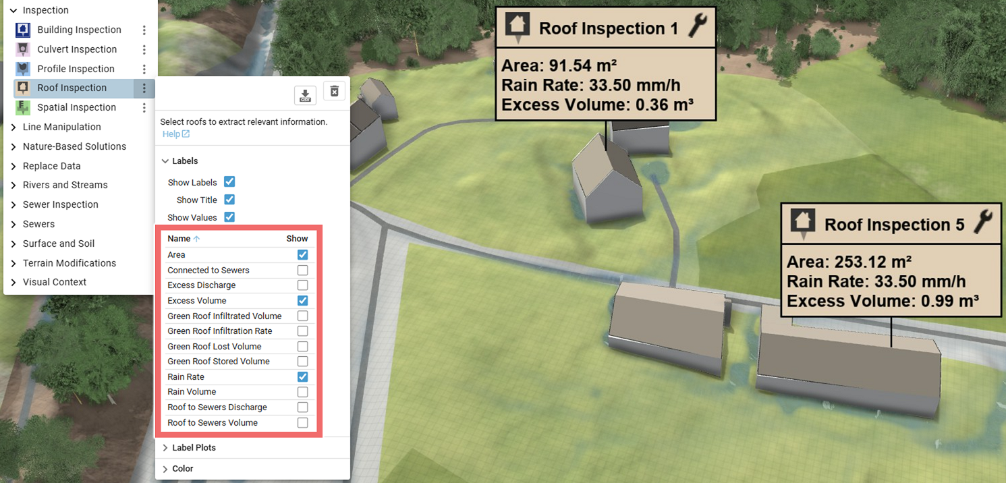Open the Help link
The width and height of the screenshot is (1006, 483).
[171, 134]
